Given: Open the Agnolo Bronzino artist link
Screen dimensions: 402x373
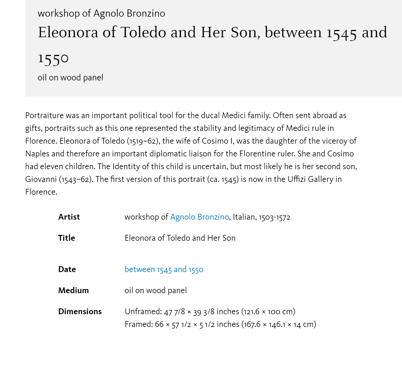Looking at the screenshot, I should 199,217.
